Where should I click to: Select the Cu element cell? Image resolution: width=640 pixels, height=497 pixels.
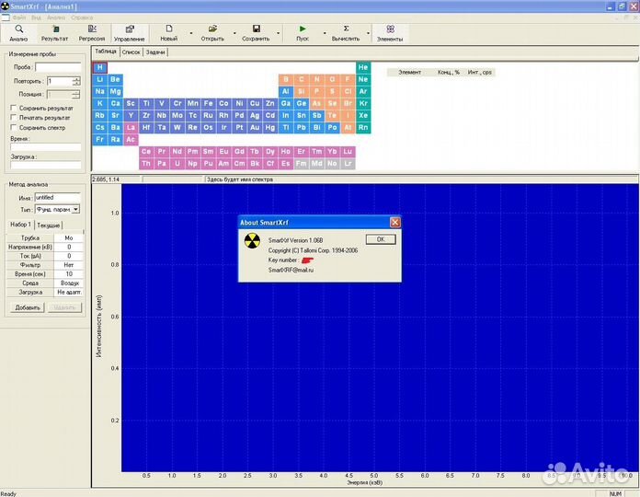[255, 103]
